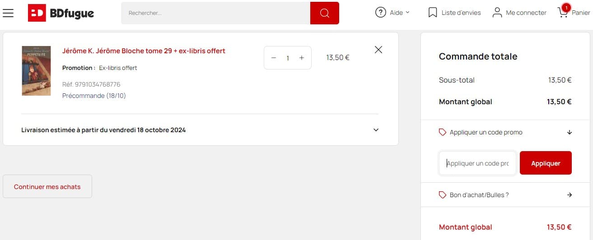The width and height of the screenshot is (593, 240).
Task: Click the red search magnifier button
Action: tap(324, 13)
